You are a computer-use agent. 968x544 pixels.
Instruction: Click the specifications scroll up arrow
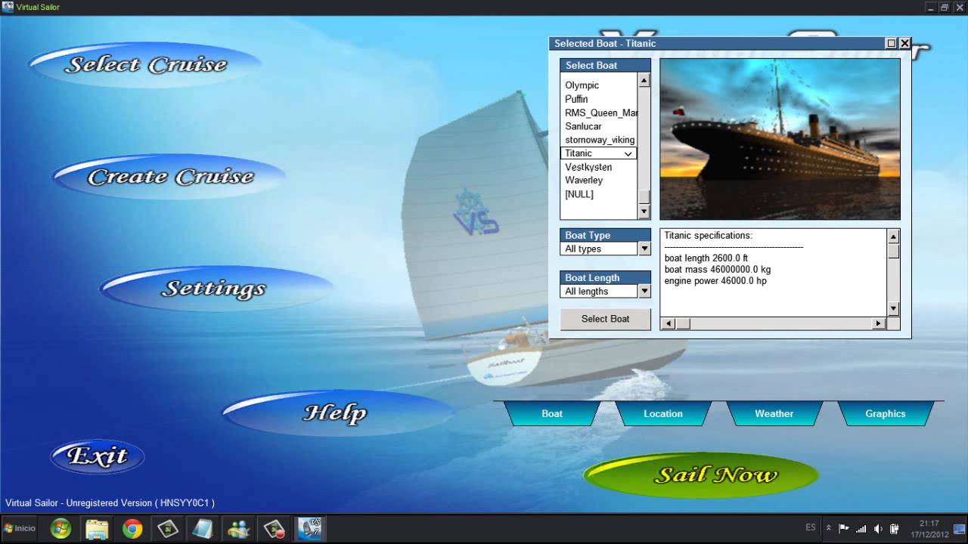893,236
